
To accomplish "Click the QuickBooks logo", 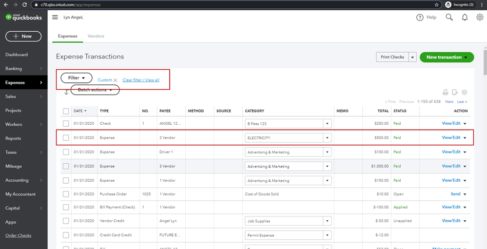I will tap(23, 18).
